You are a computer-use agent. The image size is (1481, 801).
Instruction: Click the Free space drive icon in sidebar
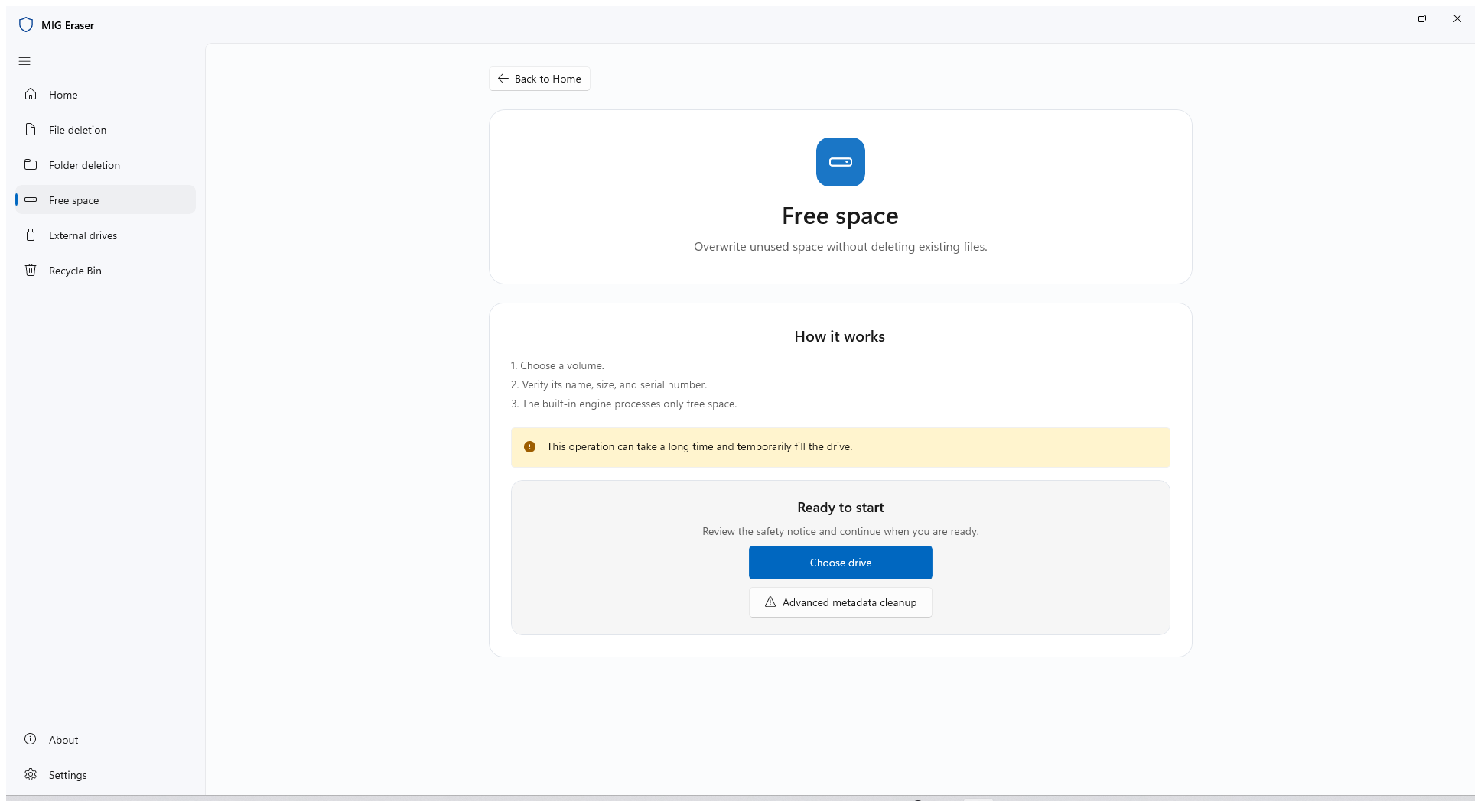[x=31, y=199]
